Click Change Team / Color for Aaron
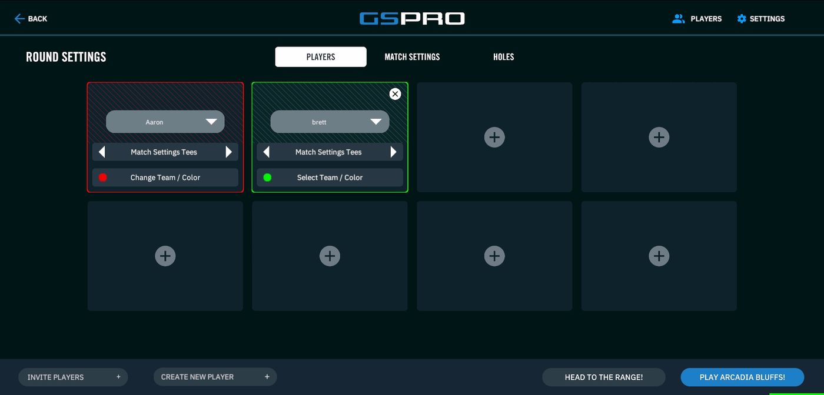Viewport: 824px width, 395px height. (x=165, y=178)
